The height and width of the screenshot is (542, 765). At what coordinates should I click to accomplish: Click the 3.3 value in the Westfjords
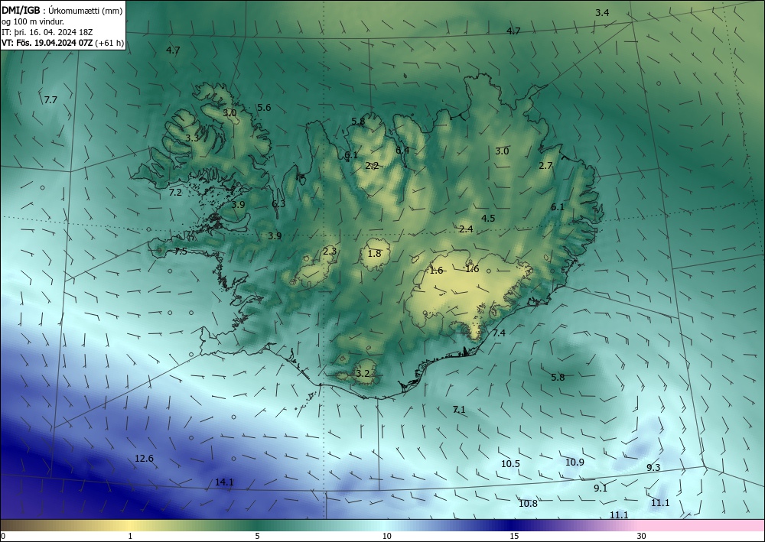click(192, 138)
